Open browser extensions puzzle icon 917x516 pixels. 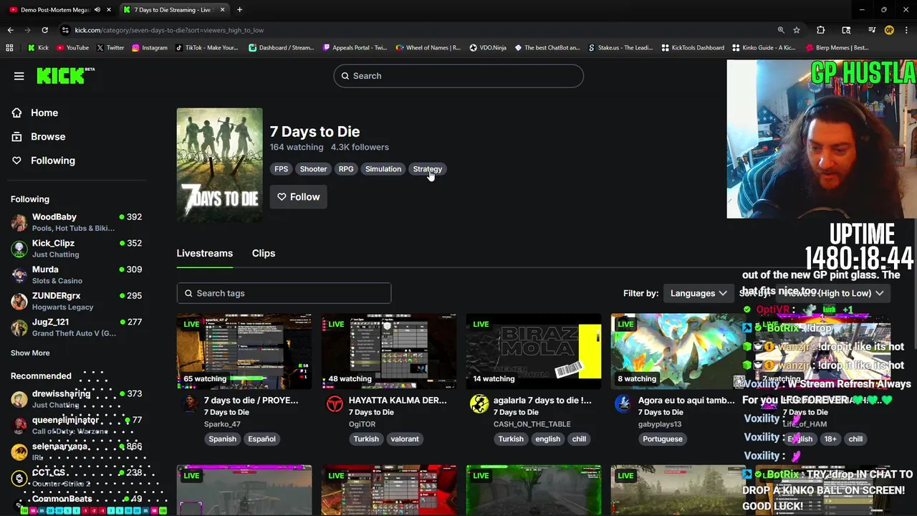pos(821,30)
